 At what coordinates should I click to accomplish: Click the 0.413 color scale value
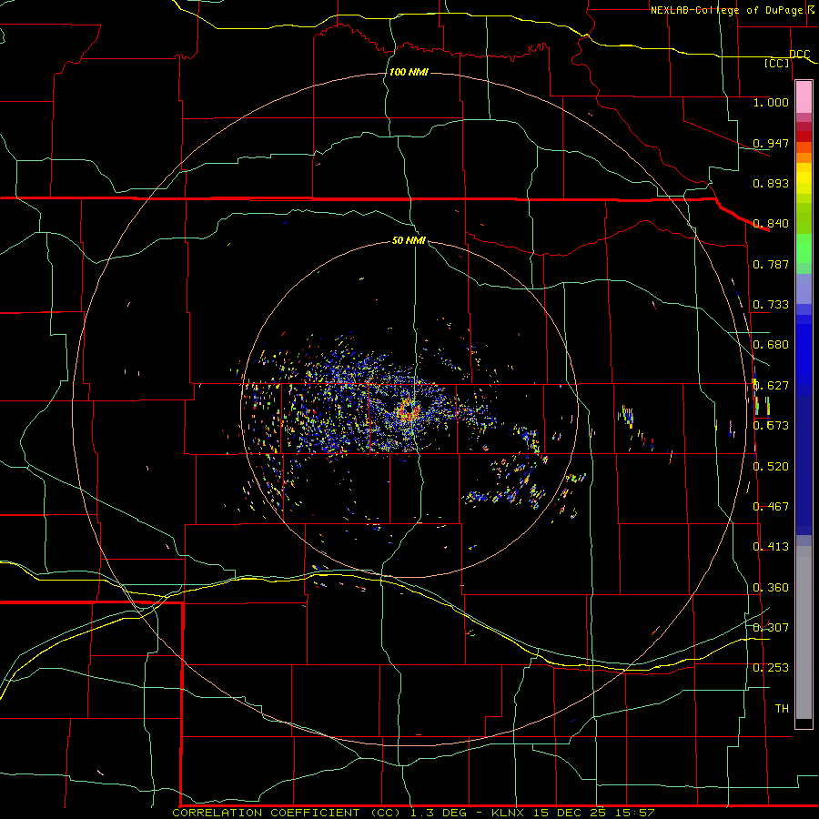pyautogui.click(x=771, y=547)
